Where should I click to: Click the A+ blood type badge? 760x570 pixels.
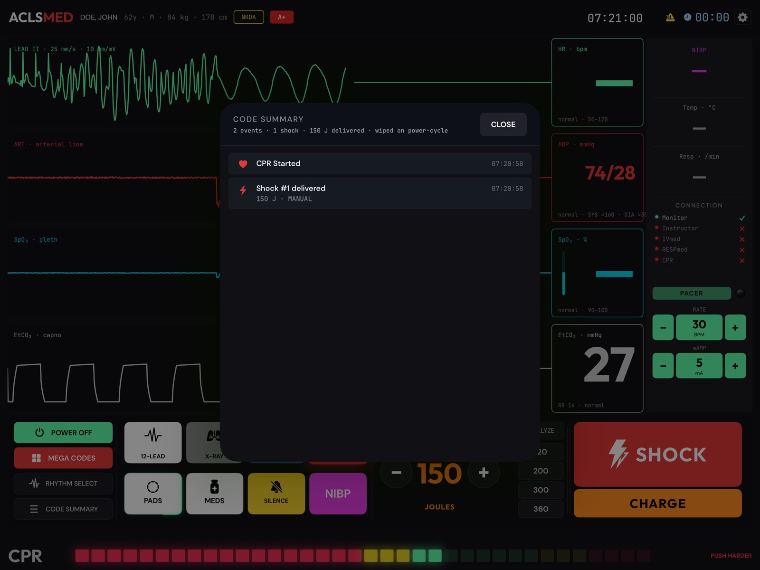tap(282, 17)
